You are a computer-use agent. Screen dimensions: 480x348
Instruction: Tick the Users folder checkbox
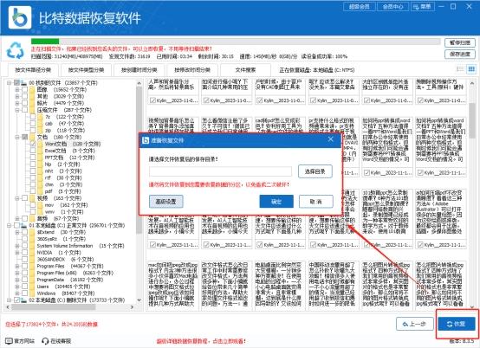[x=25, y=287]
